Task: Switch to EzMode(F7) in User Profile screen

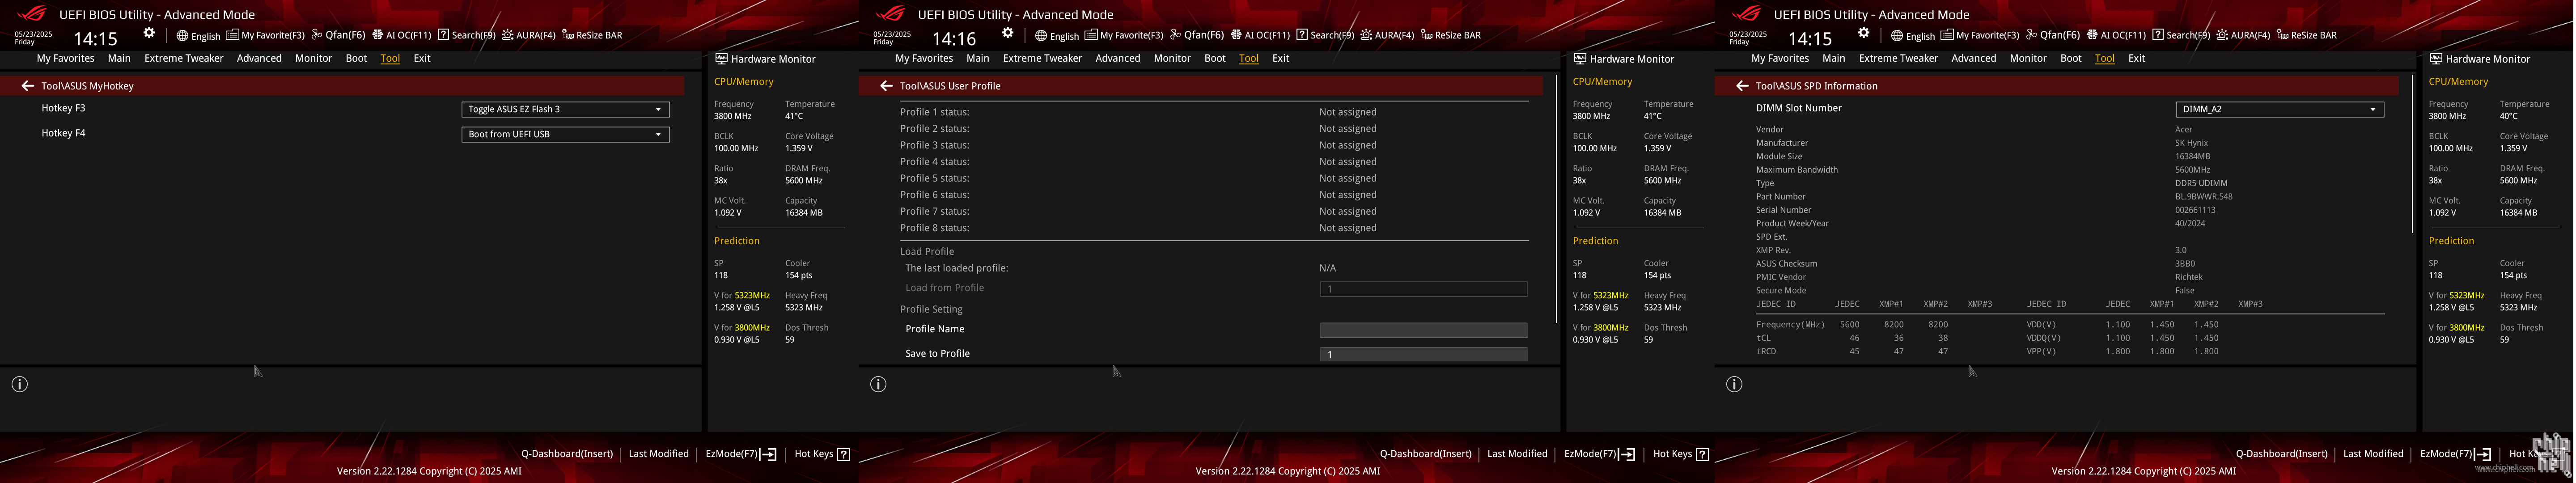Action: click(1600, 454)
